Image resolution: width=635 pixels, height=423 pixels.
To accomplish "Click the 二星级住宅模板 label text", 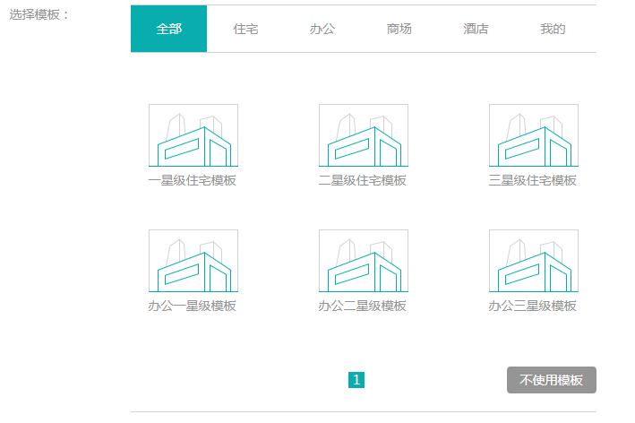I will tap(363, 180).
